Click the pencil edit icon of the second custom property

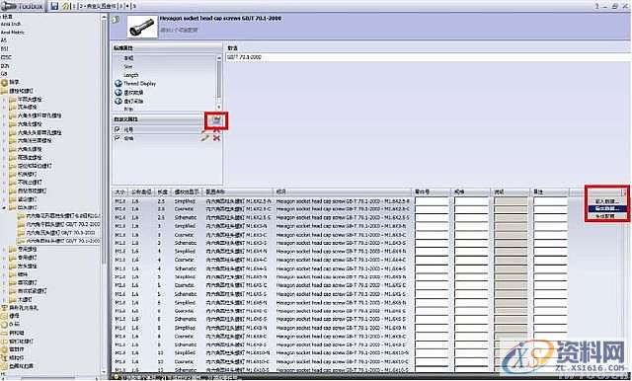pyautogui.click(x=205, y=138)
